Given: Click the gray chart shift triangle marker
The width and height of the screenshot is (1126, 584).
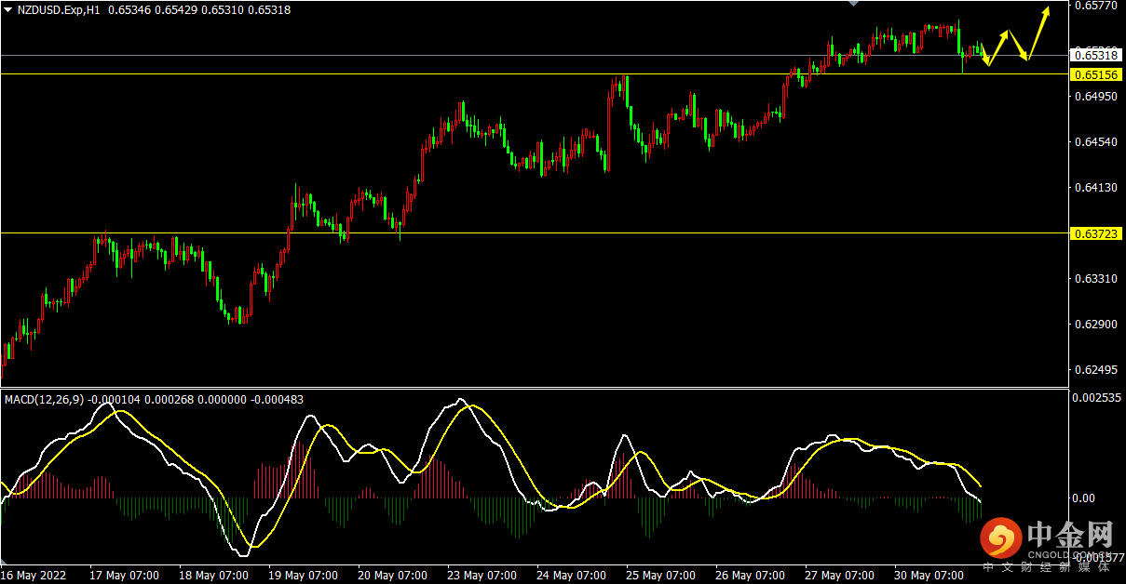Looking at the screenshot, I should (x=853, y=4).
